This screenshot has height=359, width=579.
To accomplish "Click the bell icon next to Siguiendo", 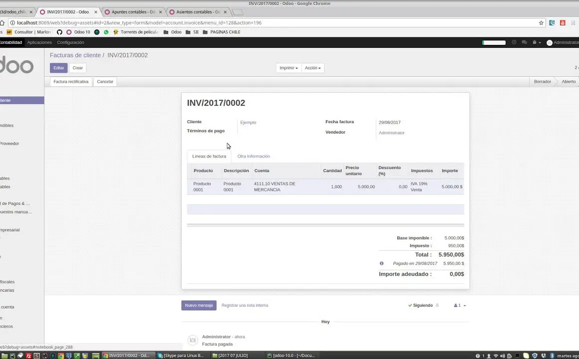I will tap(437, 305).
